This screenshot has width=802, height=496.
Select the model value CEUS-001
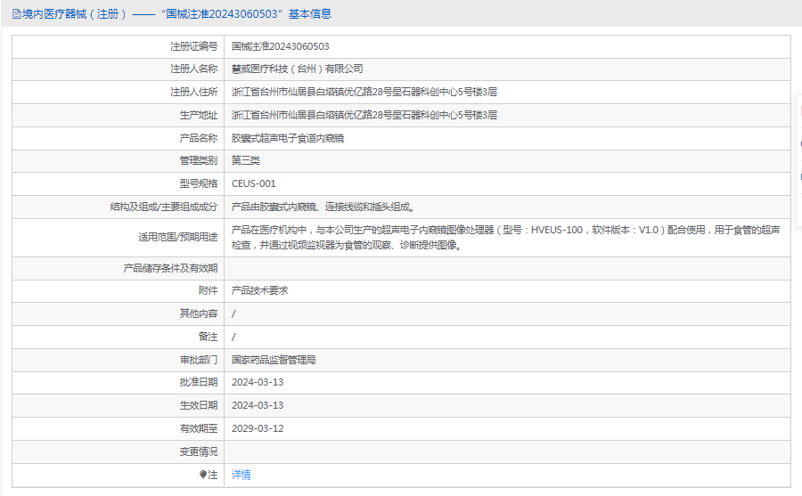coord(254,183)
